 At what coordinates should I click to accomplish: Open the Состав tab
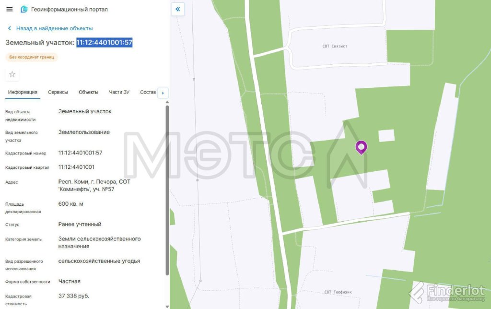click(x=148, y=92)
